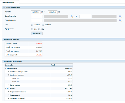Click Receitas de contratos label
Viewport: 125px width, 103px height.
click(17, 75)
